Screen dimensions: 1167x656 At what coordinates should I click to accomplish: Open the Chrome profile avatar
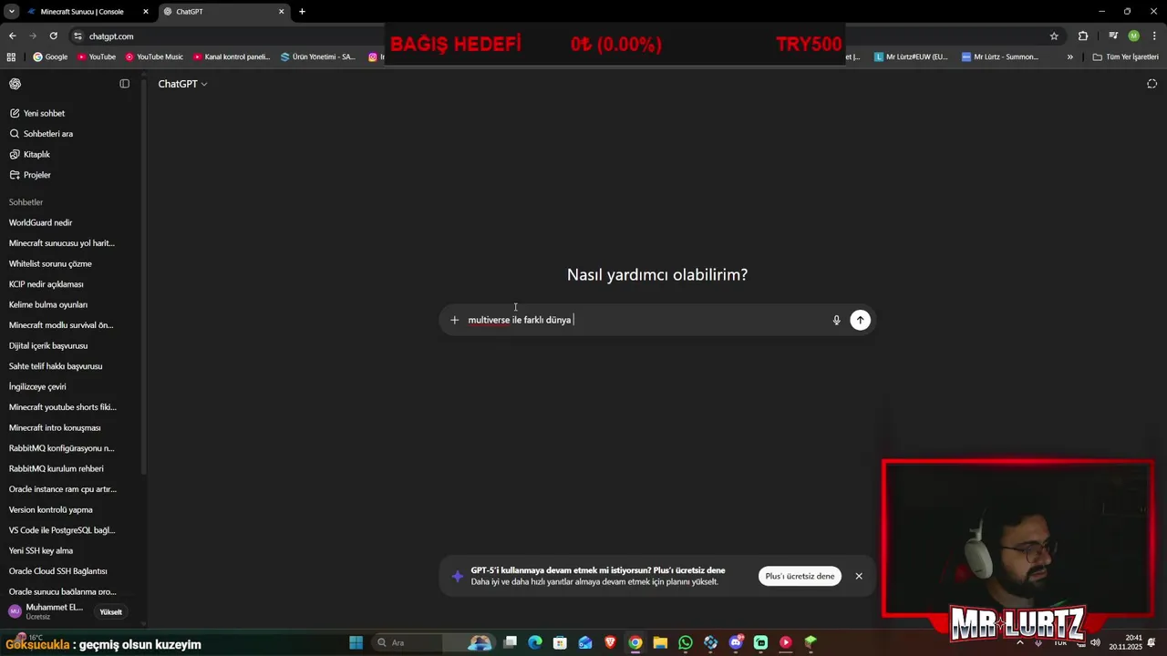pos(1133,36)
